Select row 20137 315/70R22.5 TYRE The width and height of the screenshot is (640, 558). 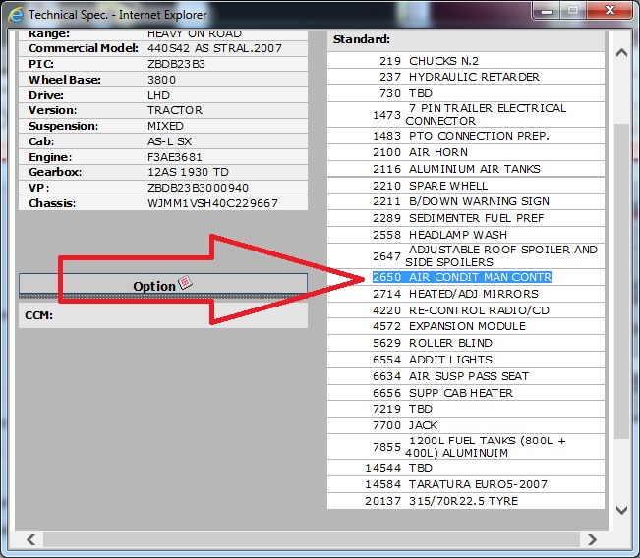click(466, 501)
